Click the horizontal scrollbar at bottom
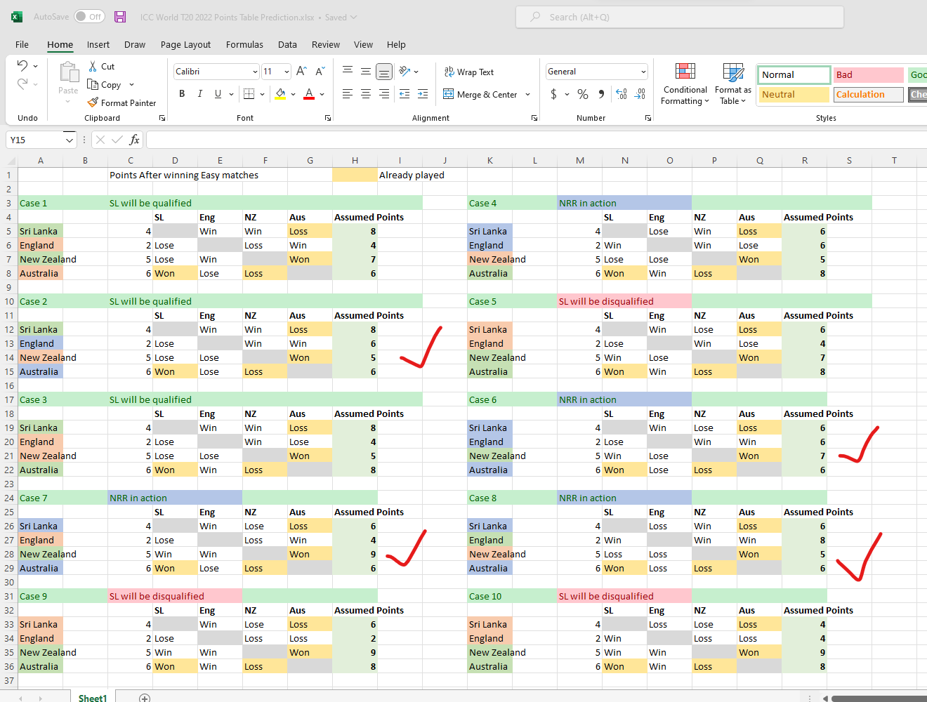Screen dimensions: 927x702 (879, 698)
